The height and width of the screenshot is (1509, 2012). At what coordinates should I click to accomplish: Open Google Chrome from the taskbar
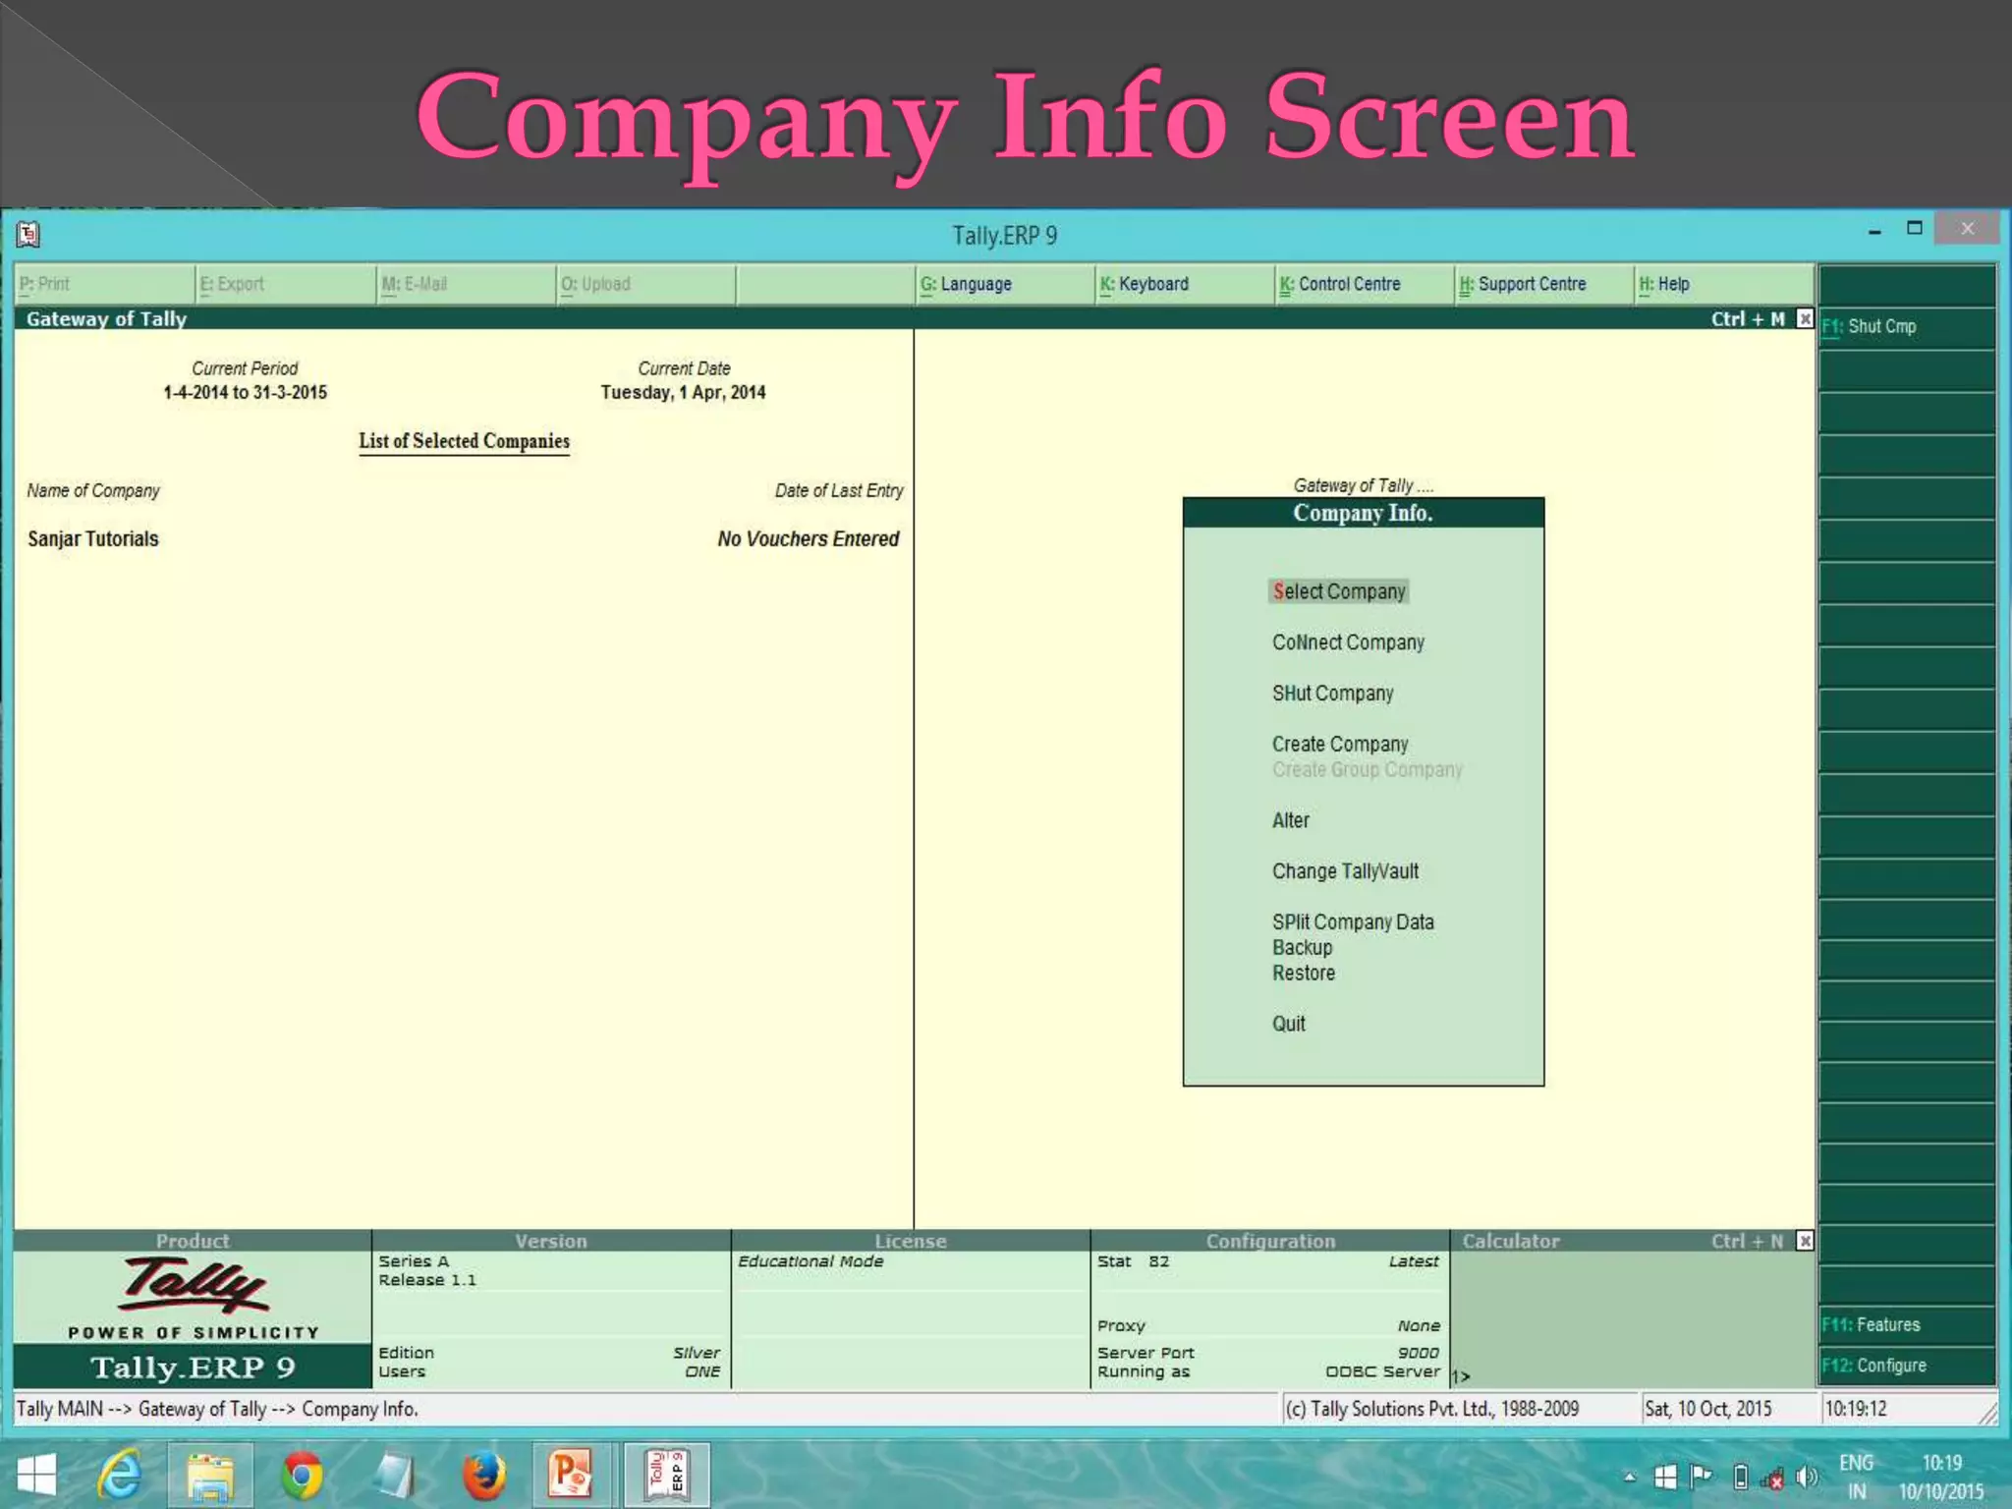[x=302, y=1476]
